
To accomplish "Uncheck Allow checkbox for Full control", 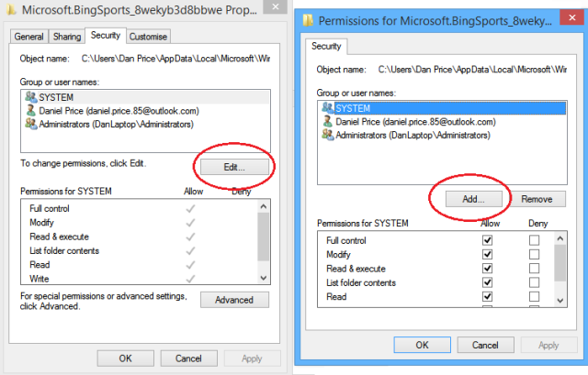I will pyautogui.click(x=487, y=240).
